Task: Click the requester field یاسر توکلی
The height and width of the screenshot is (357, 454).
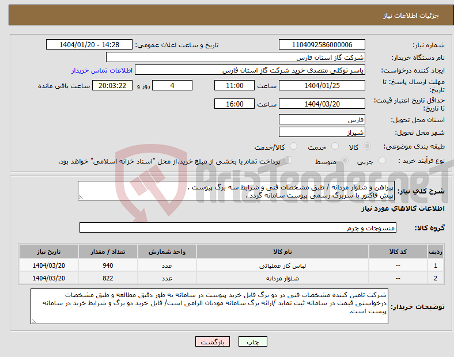Action: tap(250, 70)
